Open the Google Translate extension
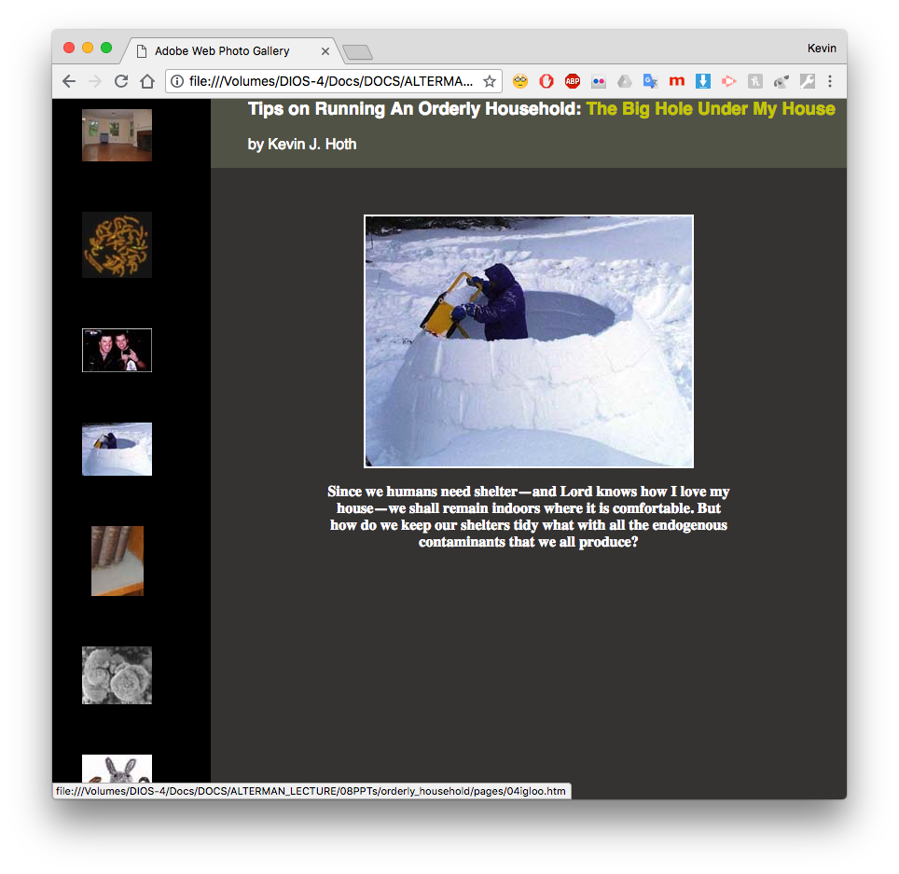 point(650,81)
